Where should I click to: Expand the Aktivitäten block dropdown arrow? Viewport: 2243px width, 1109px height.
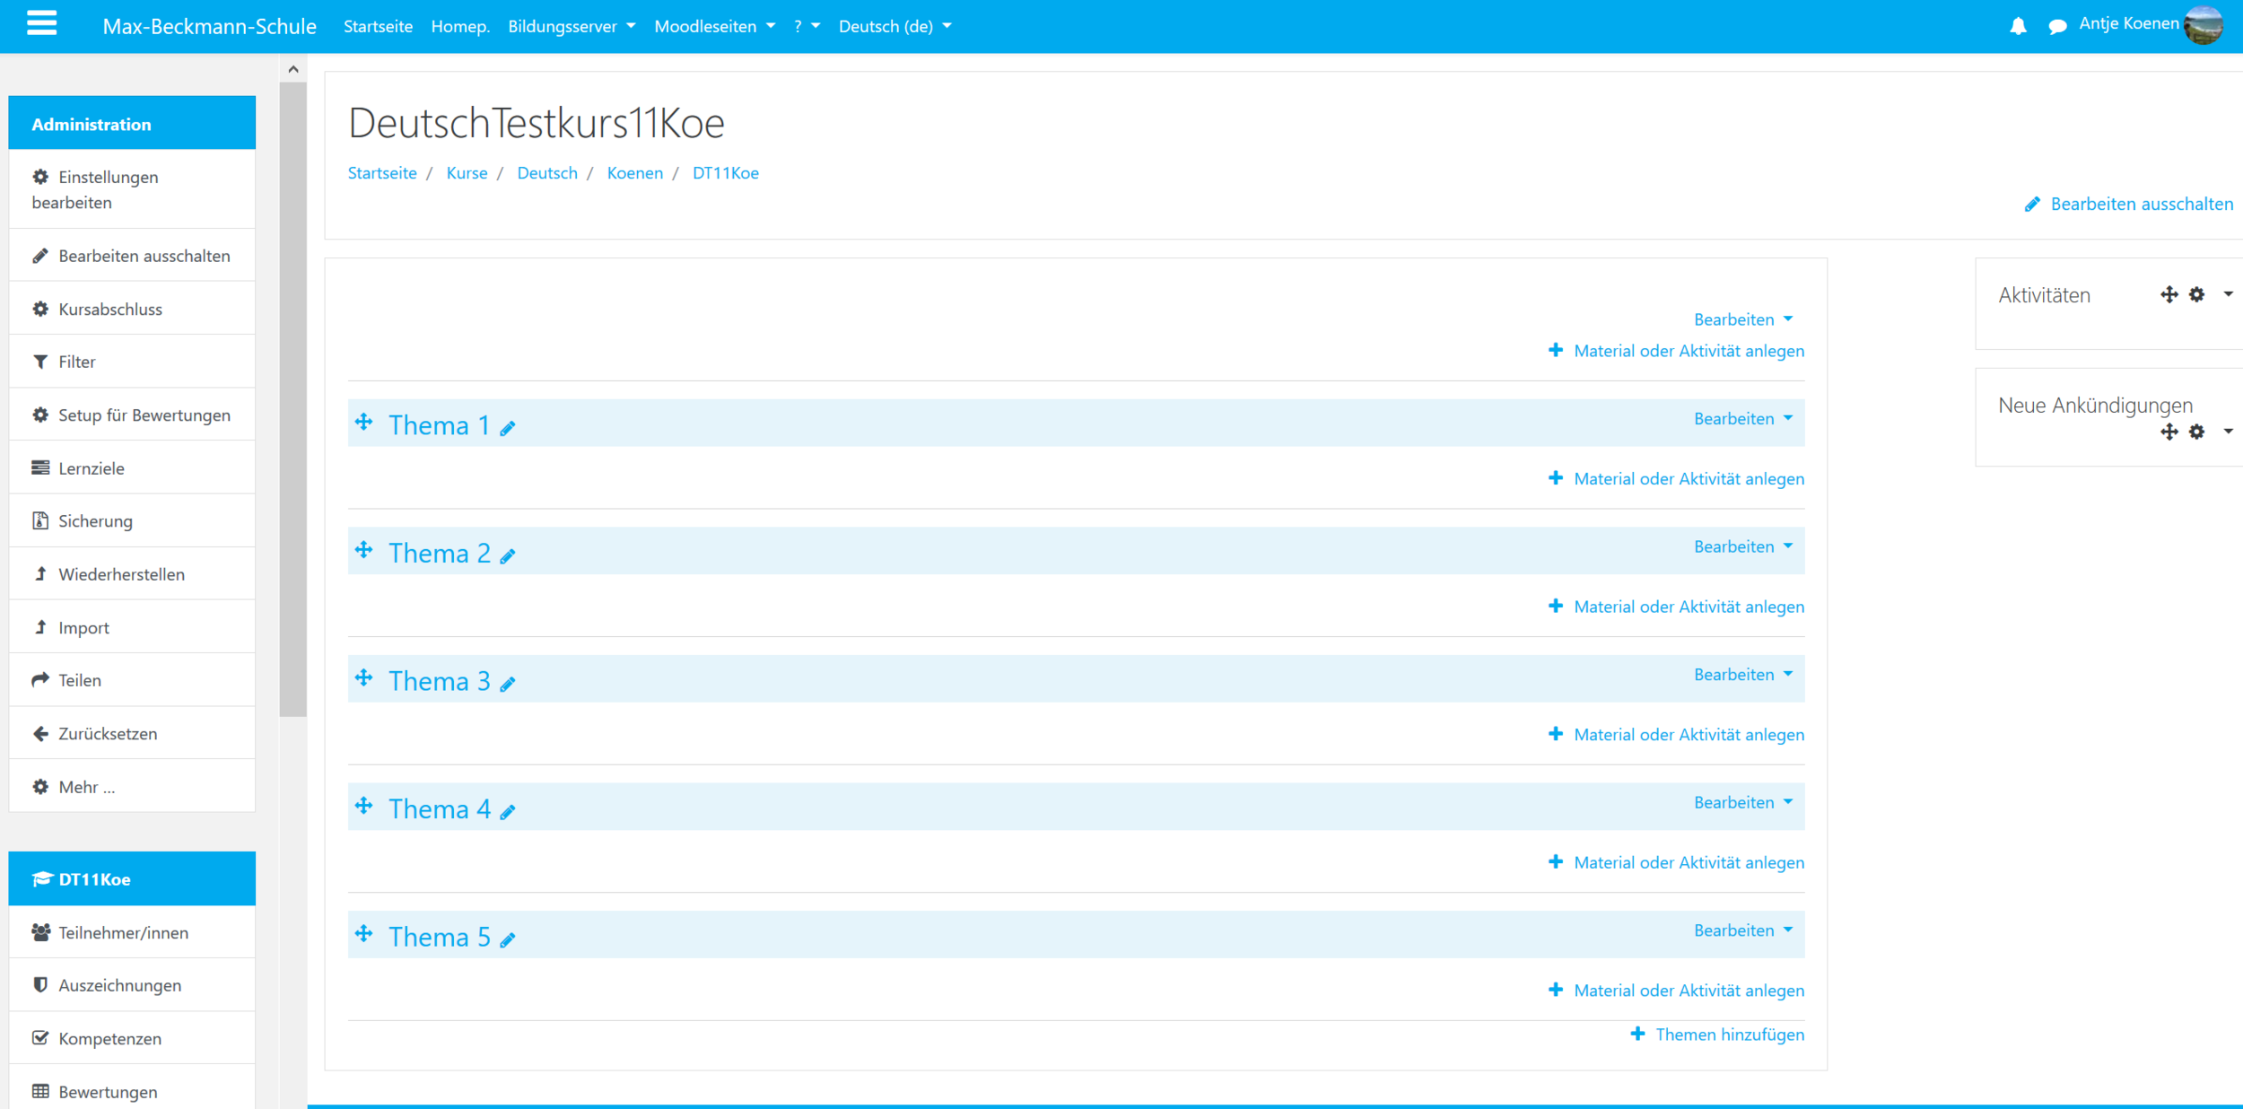[x=2228, y=294]
